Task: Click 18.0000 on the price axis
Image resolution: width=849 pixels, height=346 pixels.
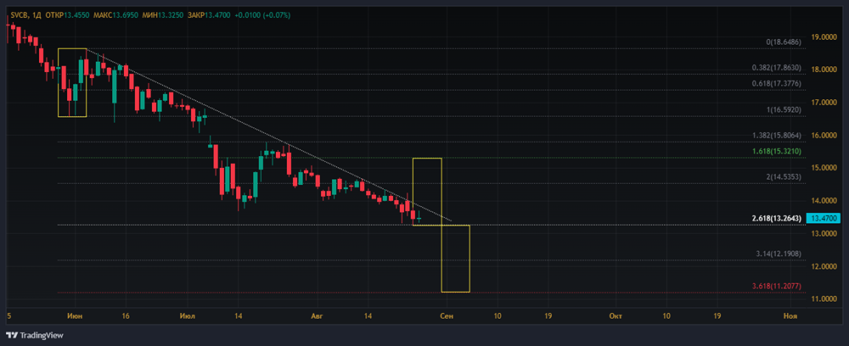Action: pyautogui.click(x=824, y=70)
